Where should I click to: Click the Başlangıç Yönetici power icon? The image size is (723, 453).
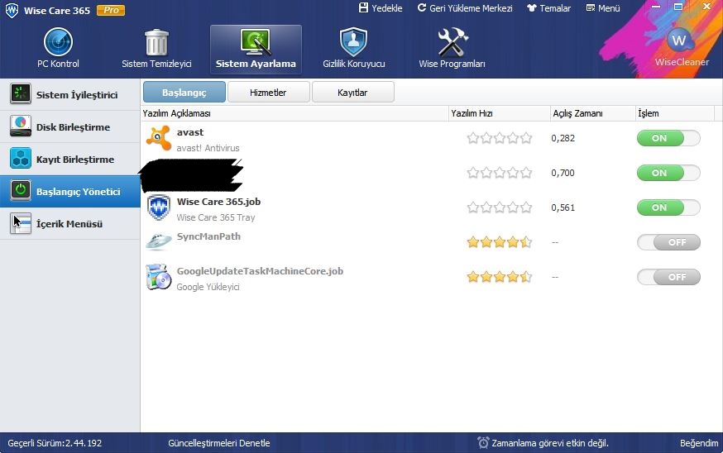[21, 191]
